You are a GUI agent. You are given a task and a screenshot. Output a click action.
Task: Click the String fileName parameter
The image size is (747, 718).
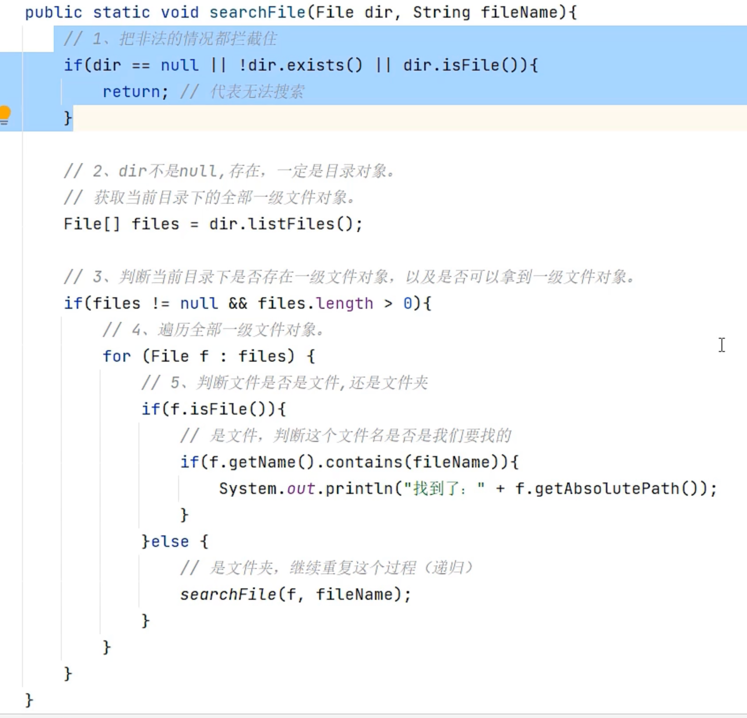click(485, 12)
